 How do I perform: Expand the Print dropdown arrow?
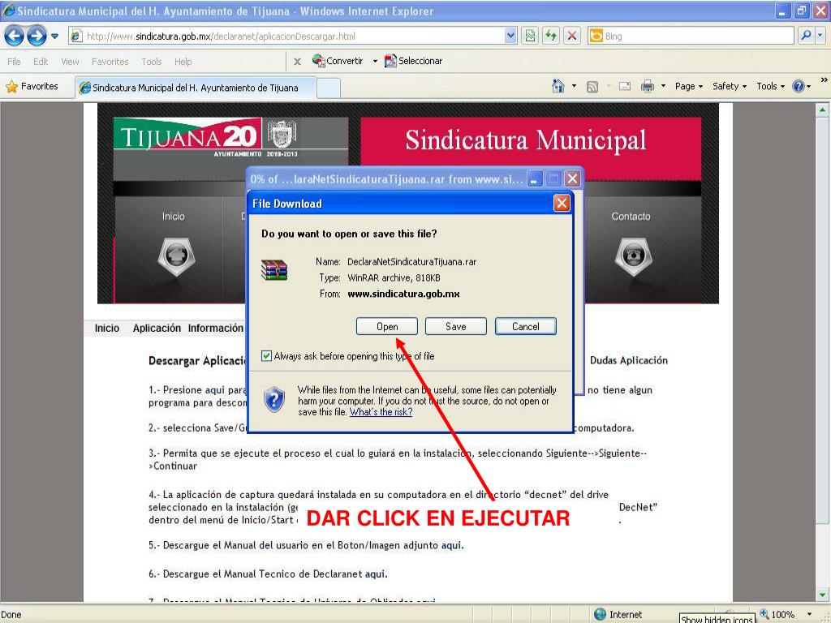663,86
